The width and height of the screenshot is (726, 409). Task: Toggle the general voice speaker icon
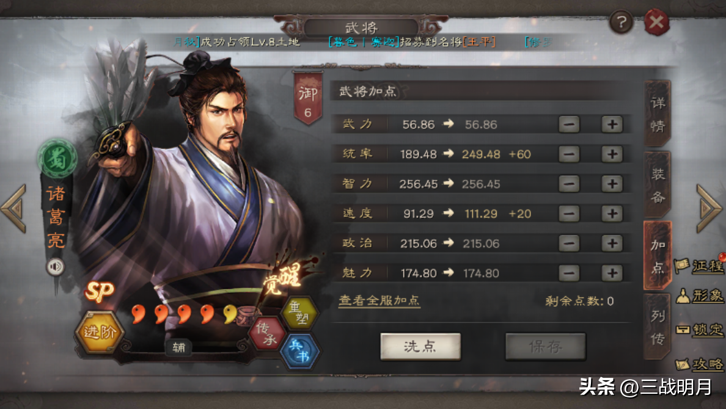pyautogui.click(x=56, y=267)
